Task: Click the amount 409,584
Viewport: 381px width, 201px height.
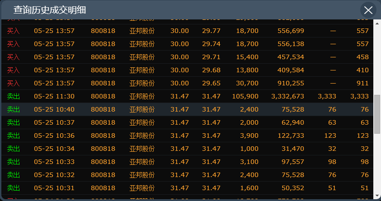Action: pos(291,70)
